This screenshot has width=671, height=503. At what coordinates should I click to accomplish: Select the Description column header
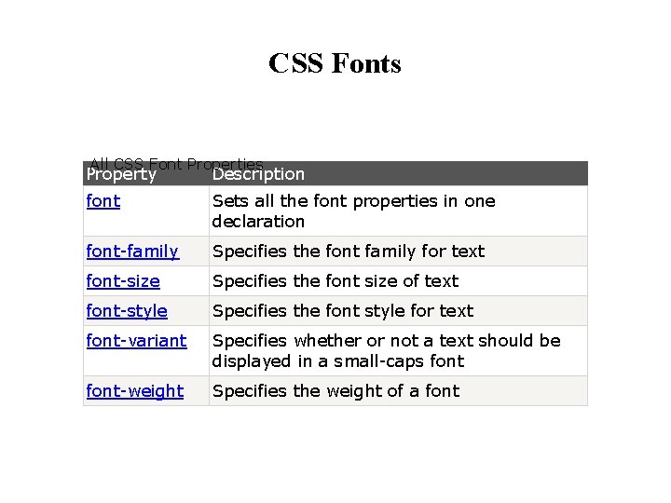(258, 174)
